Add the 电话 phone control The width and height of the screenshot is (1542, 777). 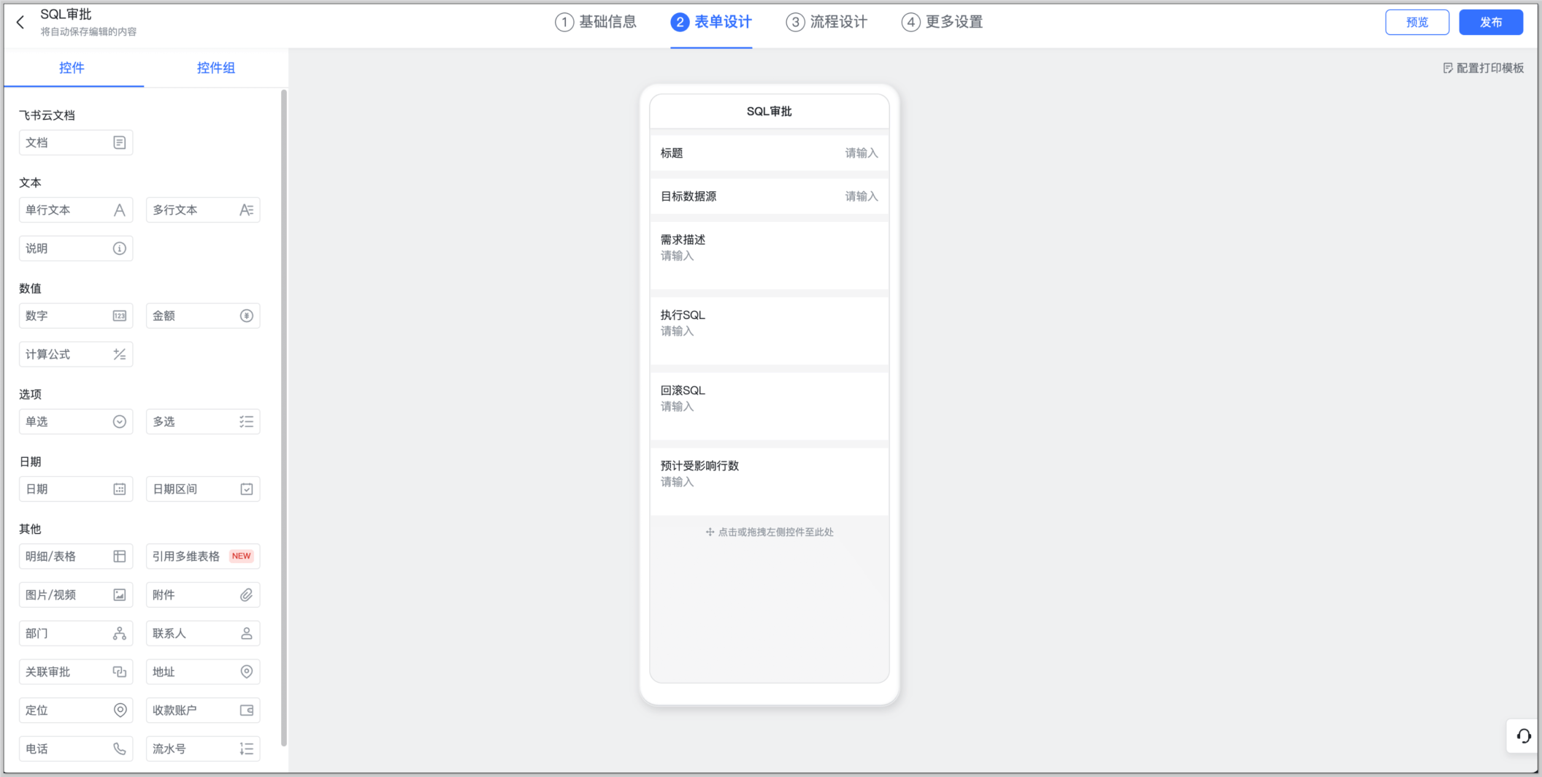[75, 749]
